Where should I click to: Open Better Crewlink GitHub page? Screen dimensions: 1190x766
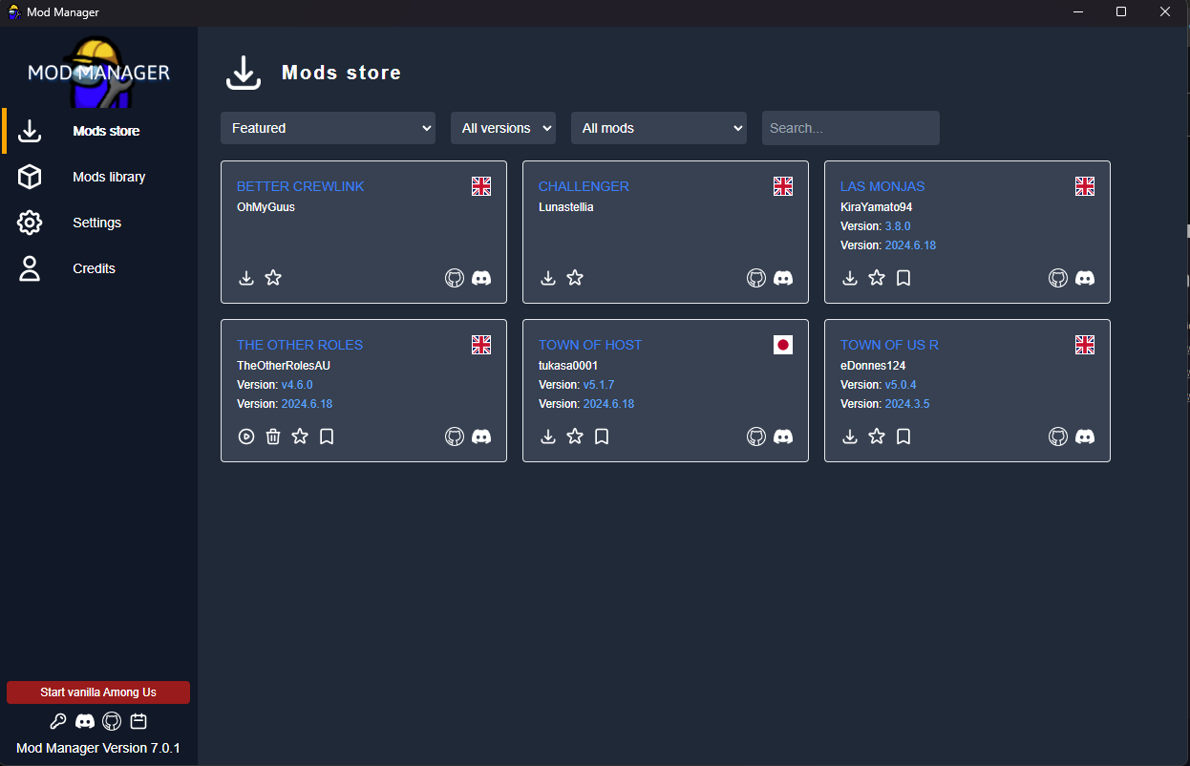pyautogui.click(x=455, y=278)
